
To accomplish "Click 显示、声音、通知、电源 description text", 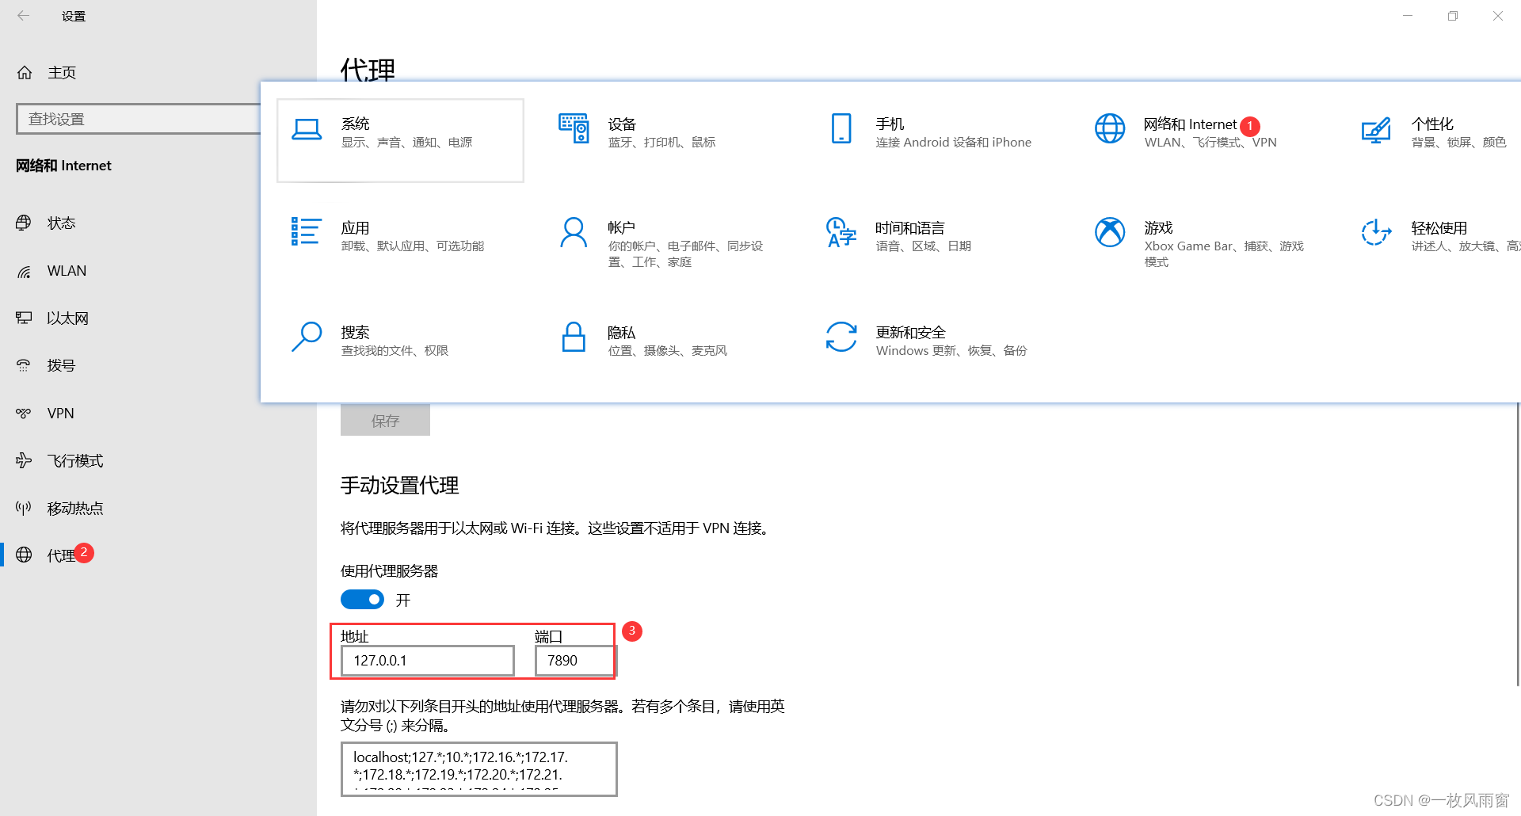I will tap(406, 143).
